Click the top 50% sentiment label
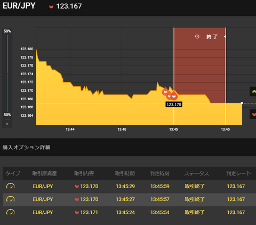The image size is (256, 225). 7,31
